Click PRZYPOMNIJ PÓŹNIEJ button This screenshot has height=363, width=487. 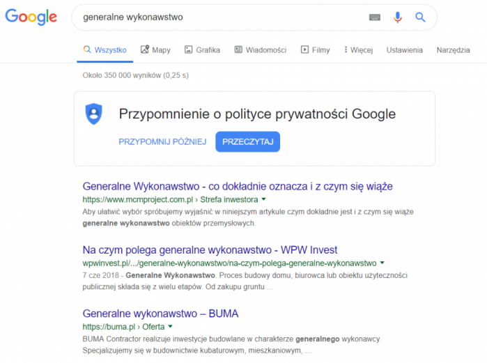[x=162, y=142]
